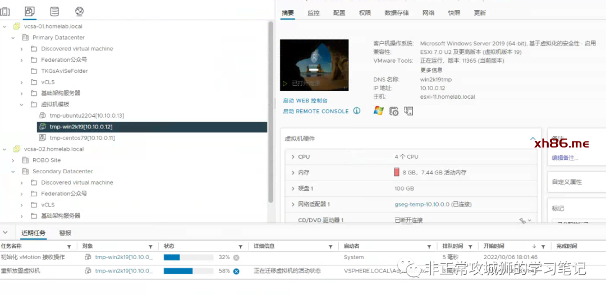This screenshot has height=295, width=606.
Task: Select tmp-ubuntu2204 VM in the tree
Action: coord(86,116)
